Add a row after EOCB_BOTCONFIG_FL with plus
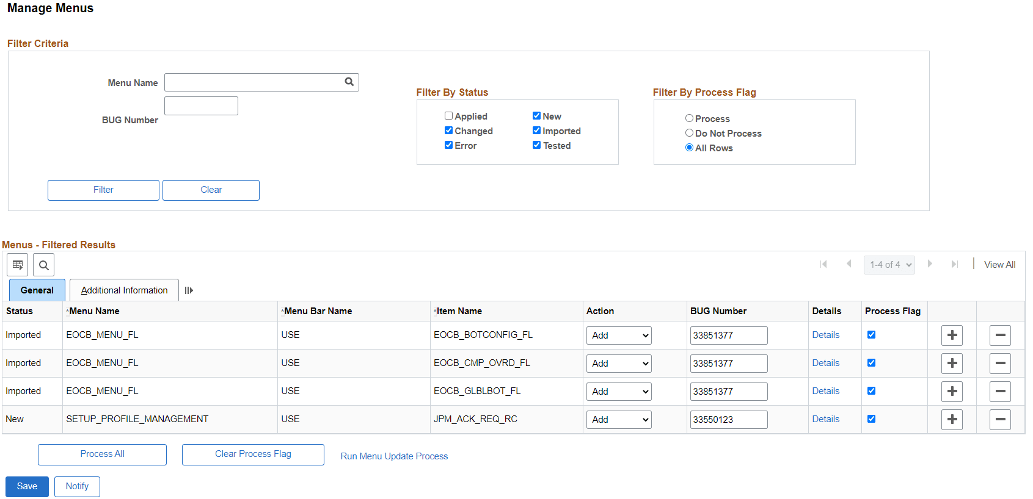The width and height of the screenshot is (1033, 499). click(x=952, y=335)
